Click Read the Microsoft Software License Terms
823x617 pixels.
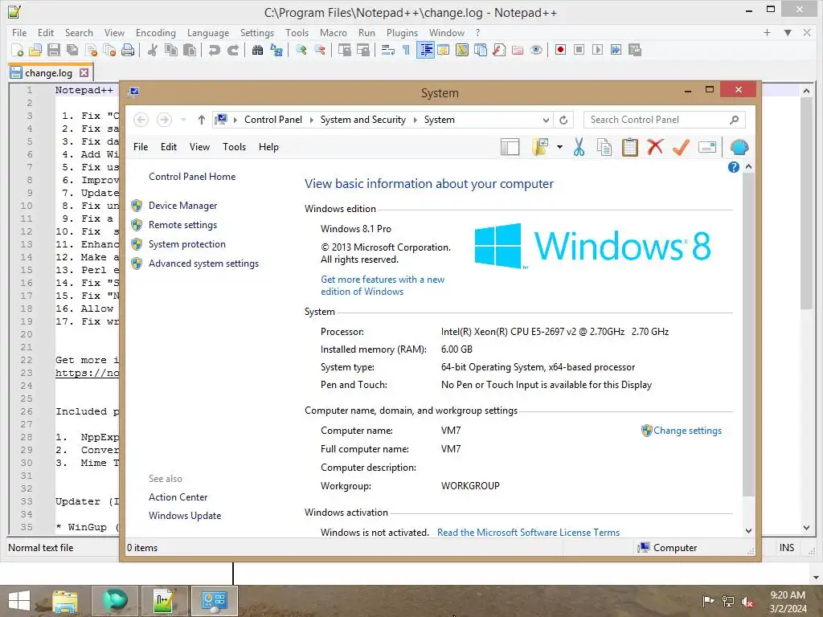click(528, 533)
